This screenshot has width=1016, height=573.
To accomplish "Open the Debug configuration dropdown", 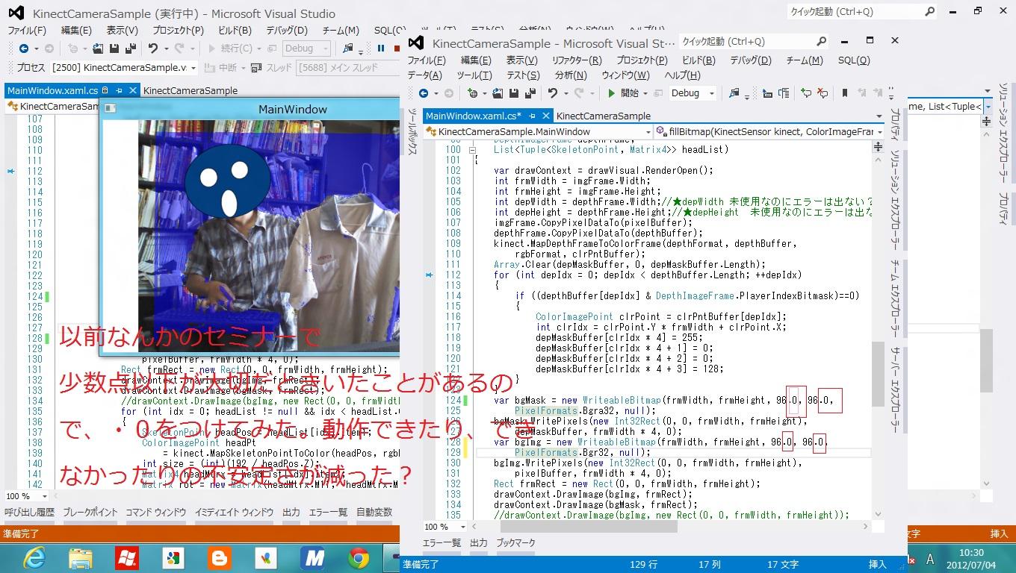I will [711, 93].
